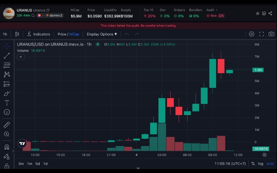Viewport: 277px width, 173px height.
Task: Toggle magnet mode for drawings
Action: tap(7, 147)
